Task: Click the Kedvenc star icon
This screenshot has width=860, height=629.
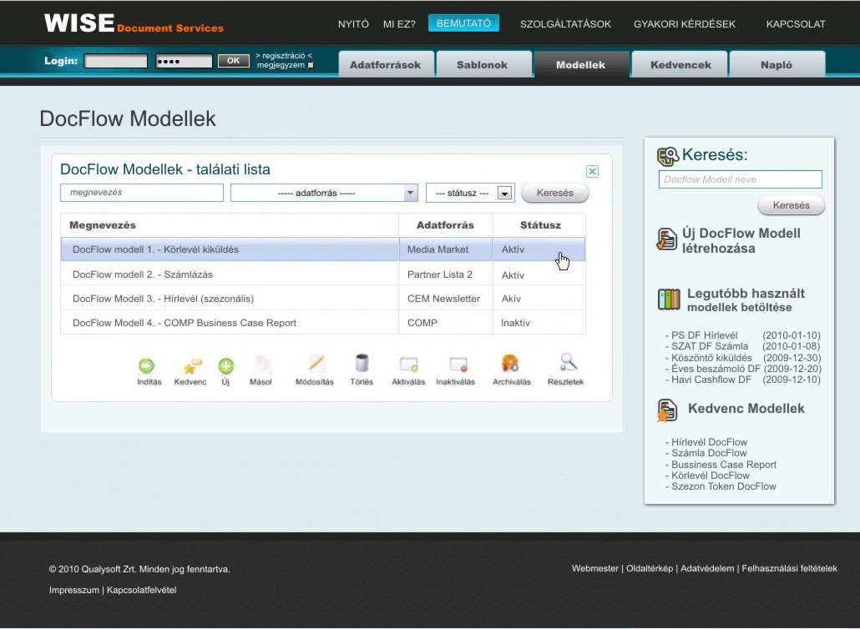Action: pos(192,365)
